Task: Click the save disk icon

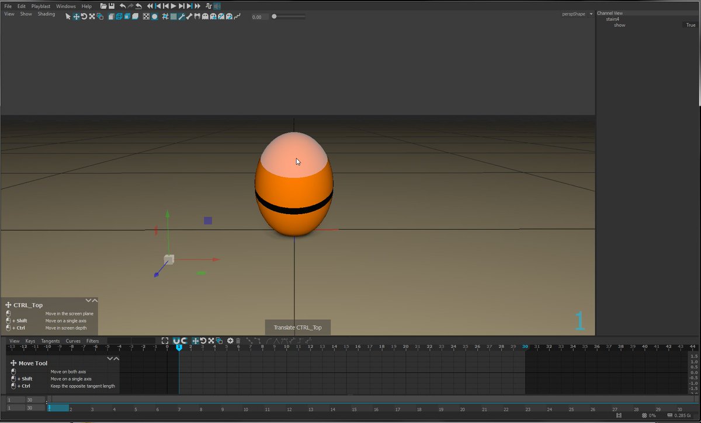Action: 111,6
